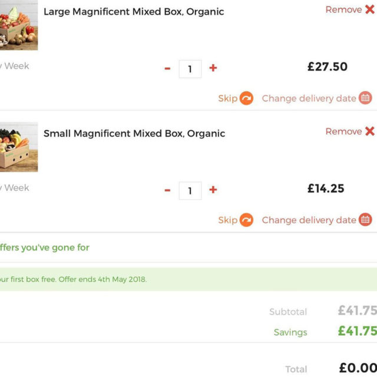
Task: Click the orange Skip arrow icon for the Large box
Action: point(246,98)
